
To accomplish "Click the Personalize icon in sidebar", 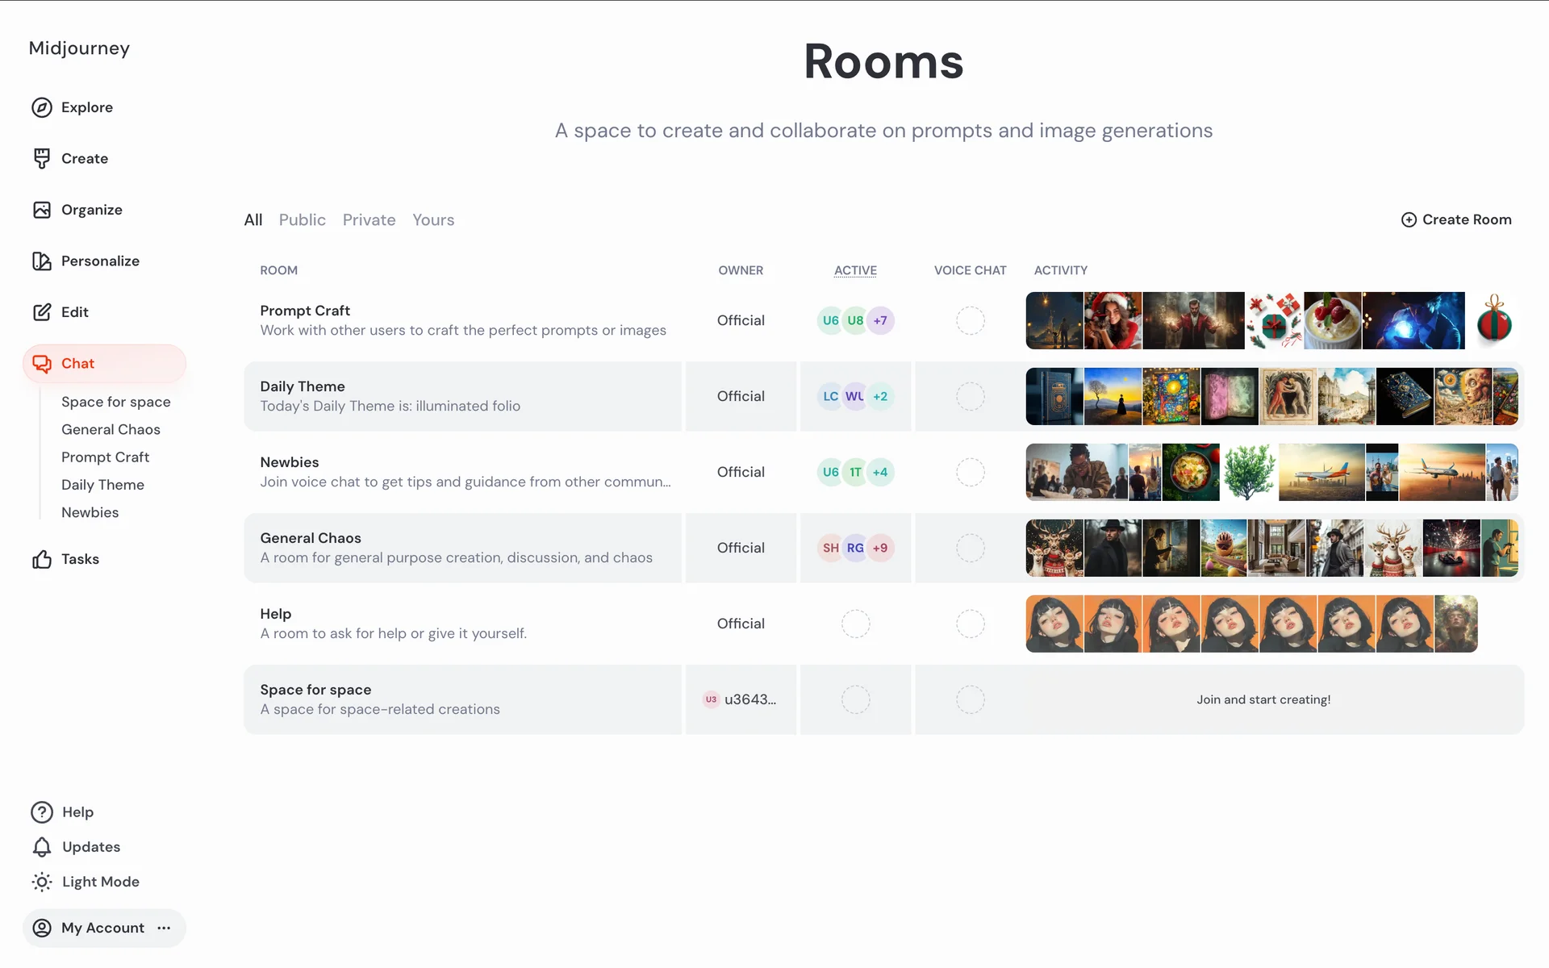I will tap(42, 261).
